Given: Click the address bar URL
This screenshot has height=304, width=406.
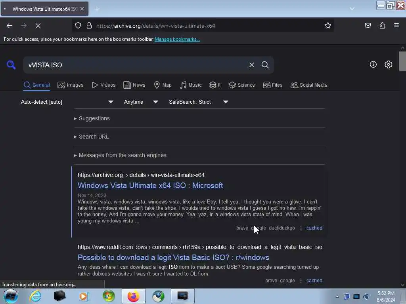Looking at the screenshot, I should (155, 26).
